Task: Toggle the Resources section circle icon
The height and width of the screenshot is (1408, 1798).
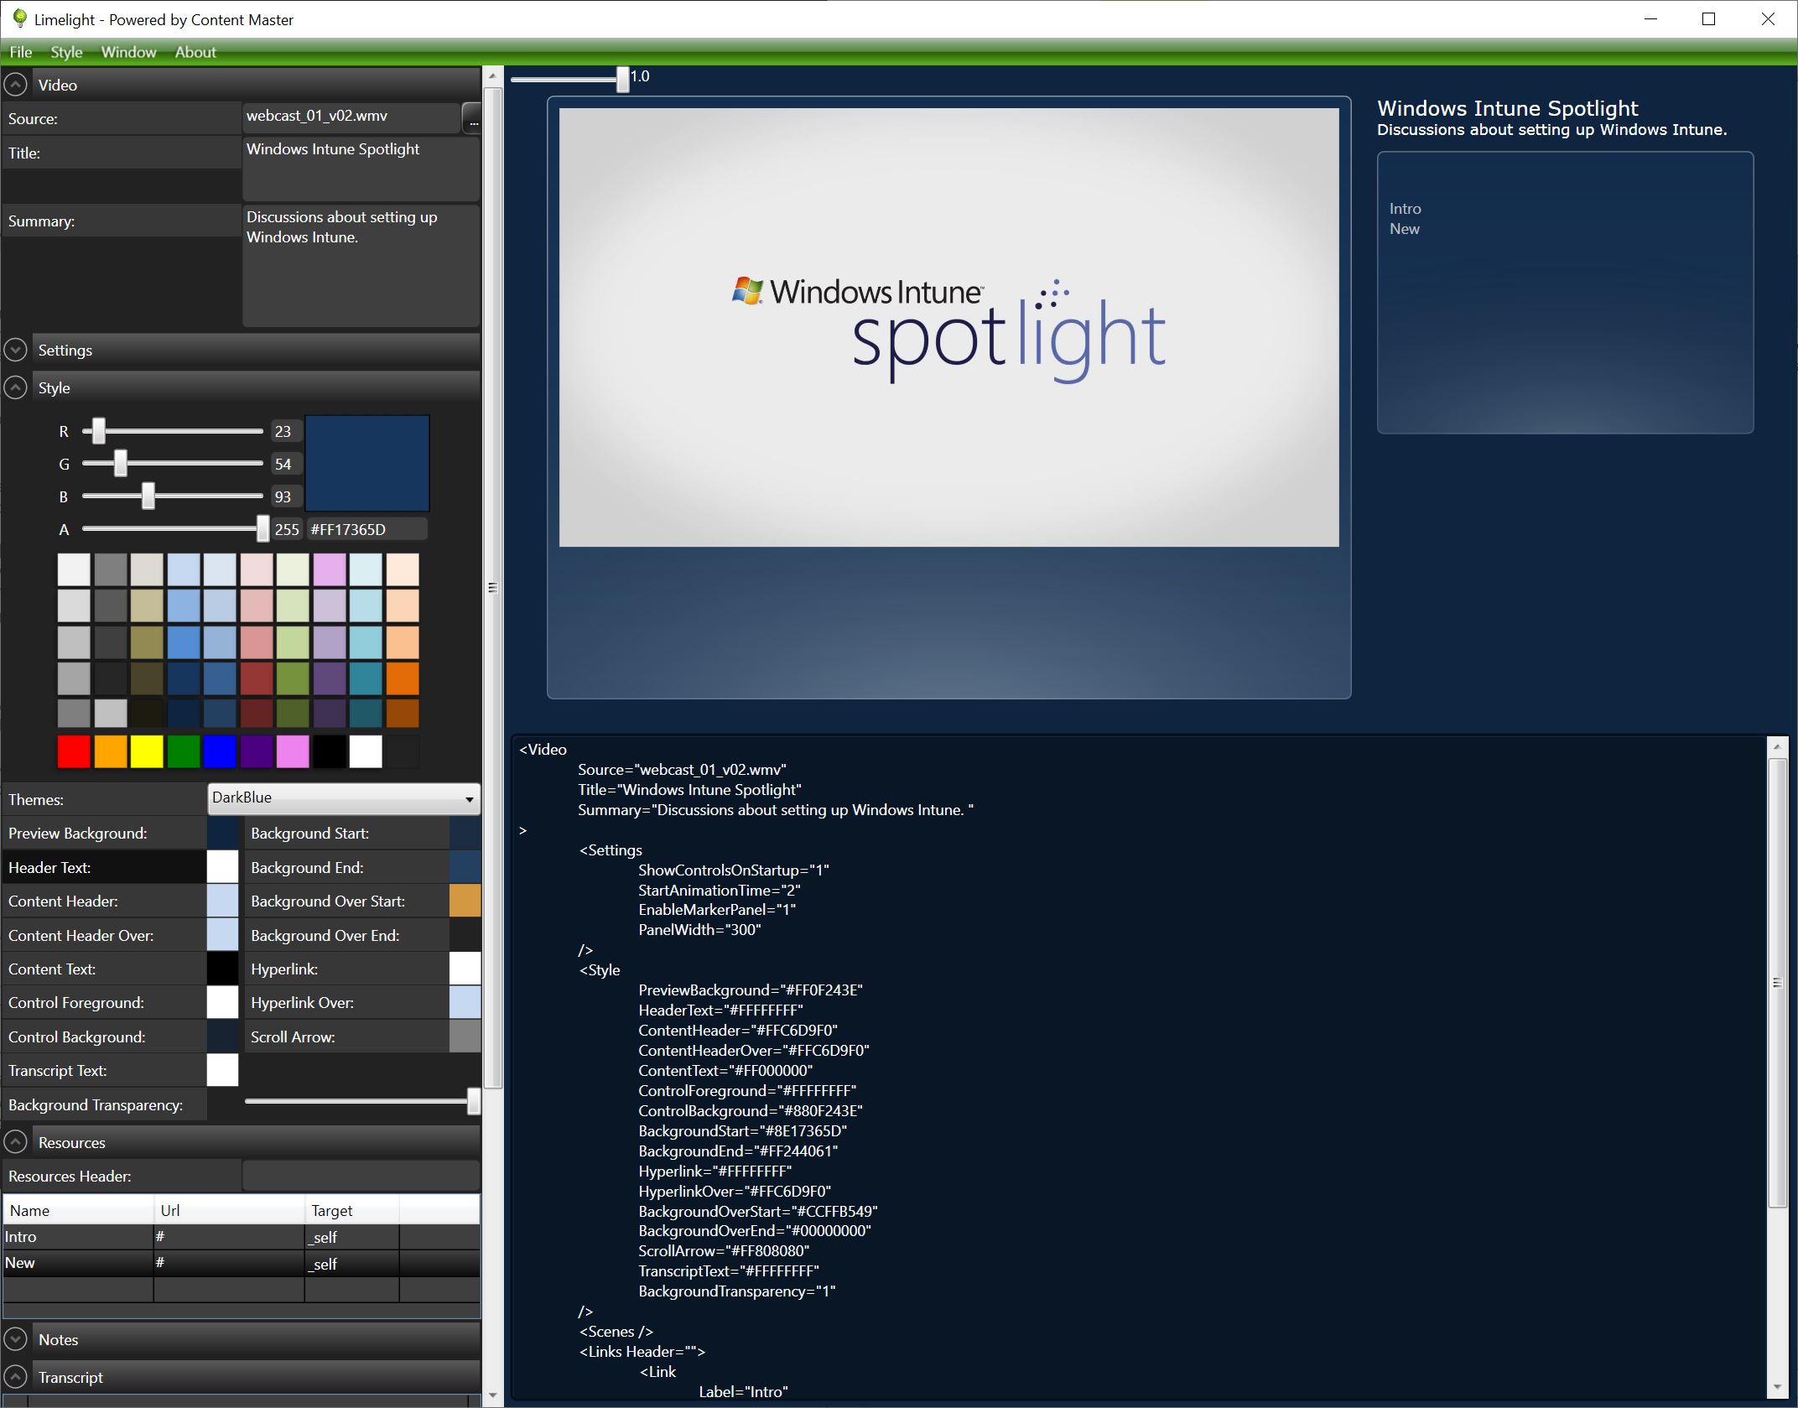Action: pyautogui.click(x=15, y=1142)
